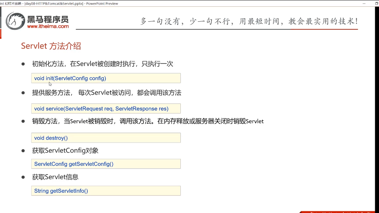Select the 'String getServletInfo()' code box
The image size is (379, 213).
pyautogui.click(x=106, y=191)
